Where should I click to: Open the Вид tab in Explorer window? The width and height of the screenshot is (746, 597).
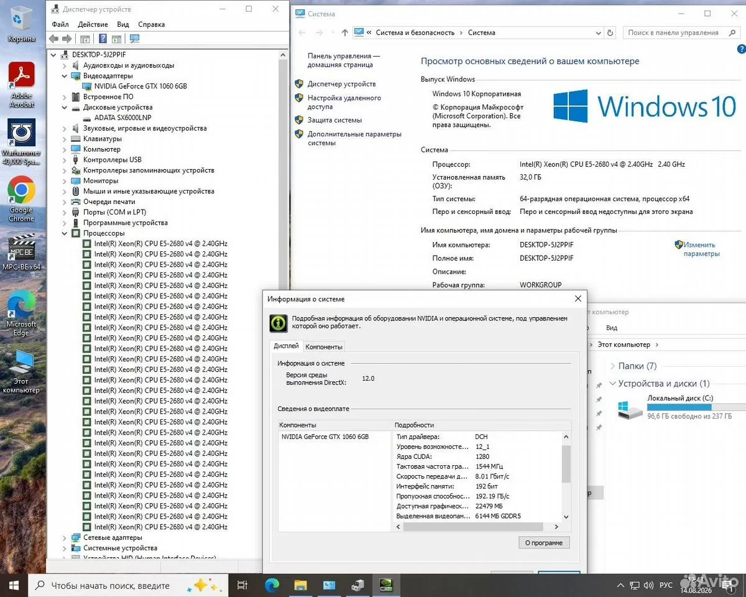point(612,328)
